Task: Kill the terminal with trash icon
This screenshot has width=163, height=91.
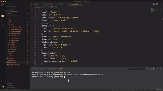Action: [154, 69]
